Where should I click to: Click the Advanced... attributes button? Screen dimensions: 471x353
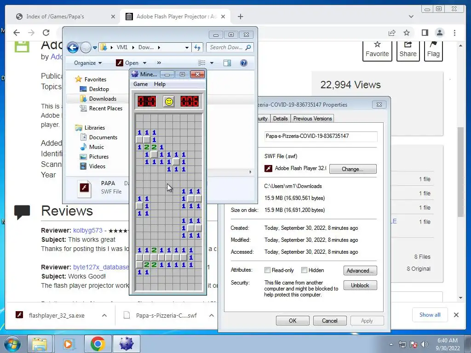(x=360, y=270)
